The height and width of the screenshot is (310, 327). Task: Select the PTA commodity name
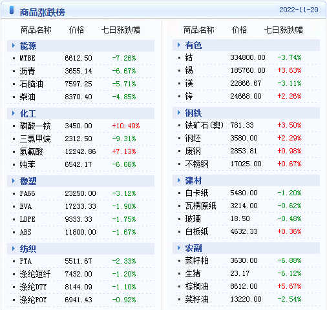[x=26, y=261]
